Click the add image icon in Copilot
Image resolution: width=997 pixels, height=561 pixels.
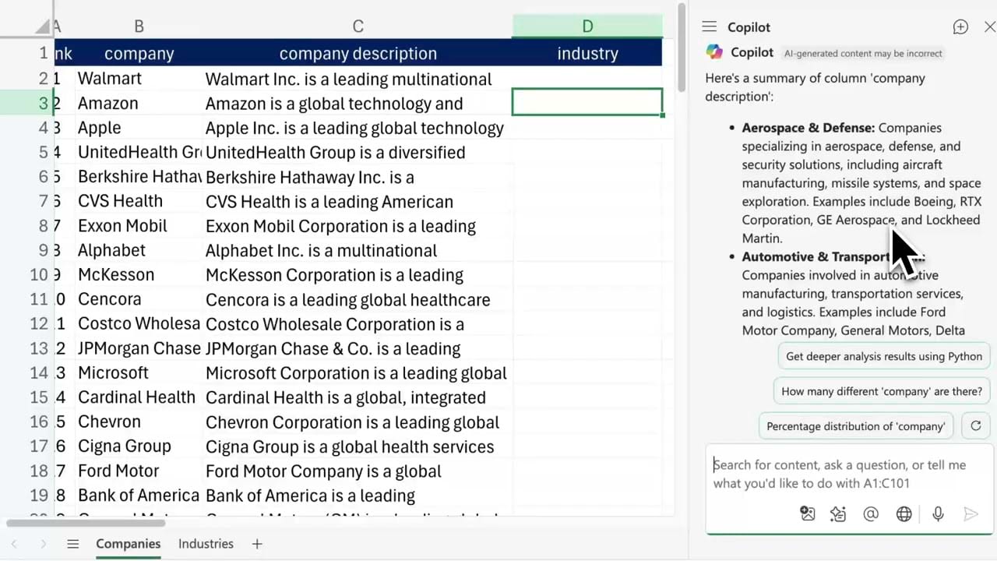click(807, 513)
